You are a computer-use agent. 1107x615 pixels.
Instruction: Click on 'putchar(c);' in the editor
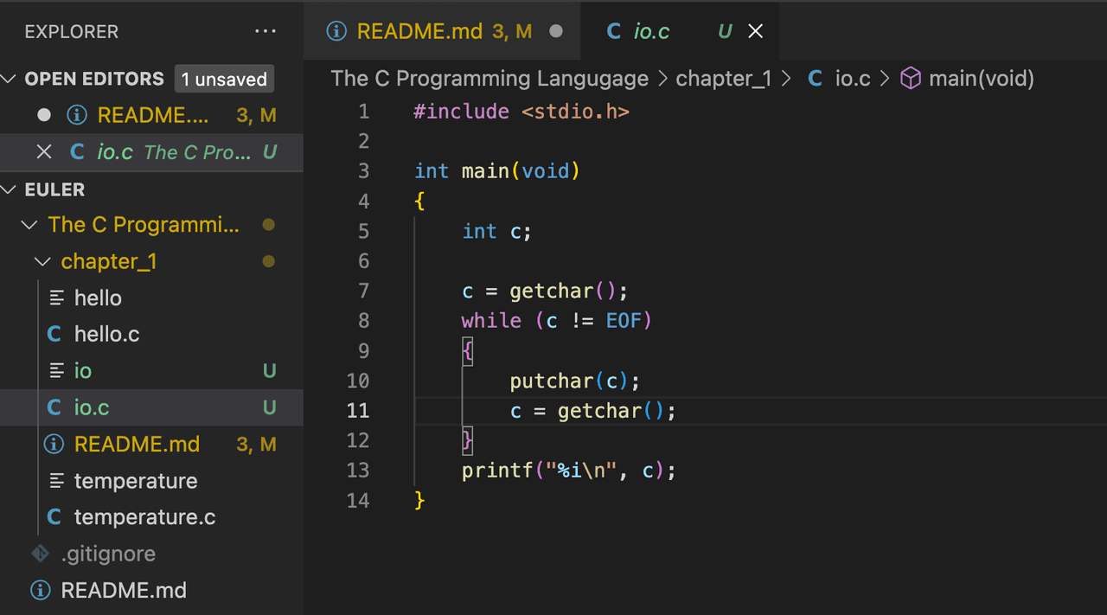(574, 381)
